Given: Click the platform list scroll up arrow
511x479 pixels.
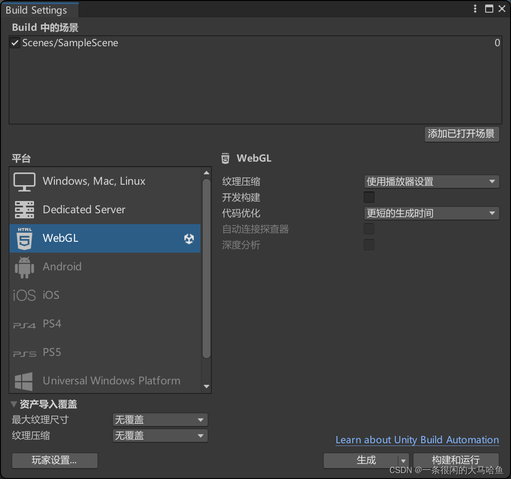Looking at the screenshot, I should (206, 173).
